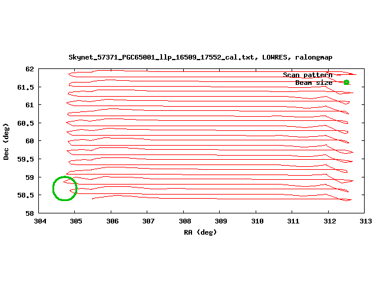Viewport: 377px width, 283px height.
Task: Click the 'Scan pattern' legend label
Action: coord(307,75)
